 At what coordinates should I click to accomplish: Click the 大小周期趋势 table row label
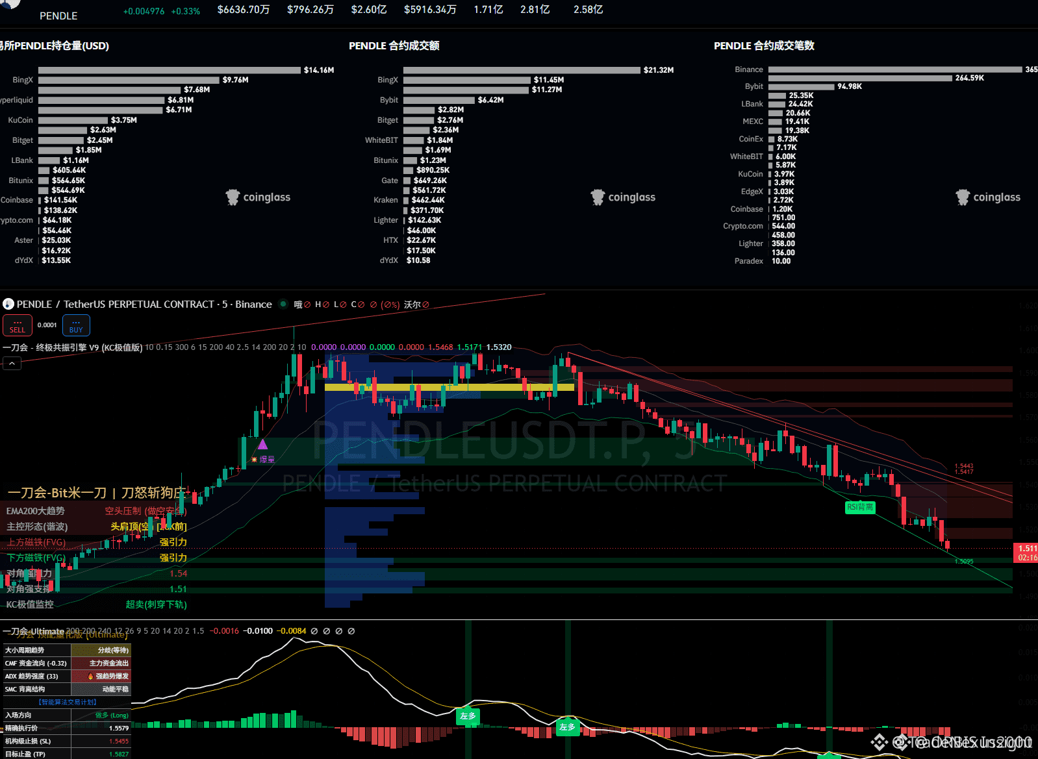tap(25, 650)
